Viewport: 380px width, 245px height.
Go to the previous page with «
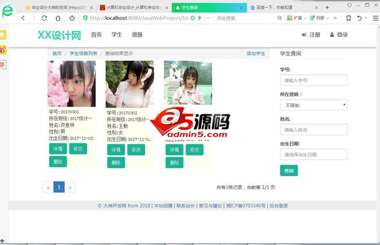(x=48, y=187)
